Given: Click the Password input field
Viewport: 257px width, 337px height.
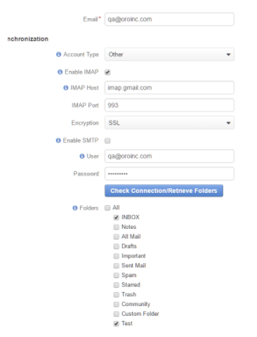Looking at the screenshot, I should (x=169, y=173).
